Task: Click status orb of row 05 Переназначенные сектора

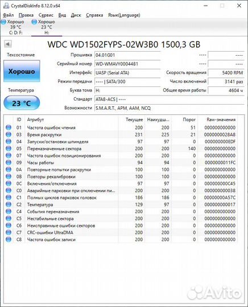Action: 9,148
